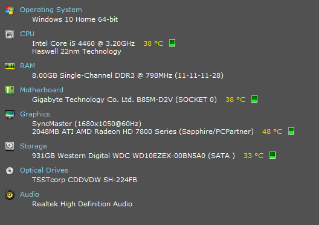Open the CPU section link
The width and height of the screenshot is (319, 225).
27,34
